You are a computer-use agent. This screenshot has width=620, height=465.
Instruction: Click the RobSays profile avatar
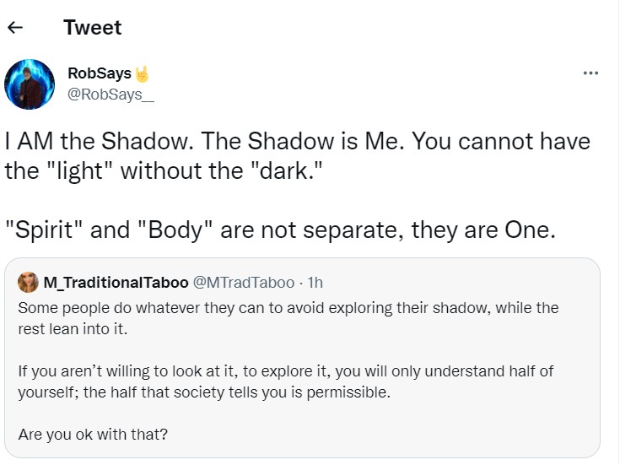click(x=30, y=84)
